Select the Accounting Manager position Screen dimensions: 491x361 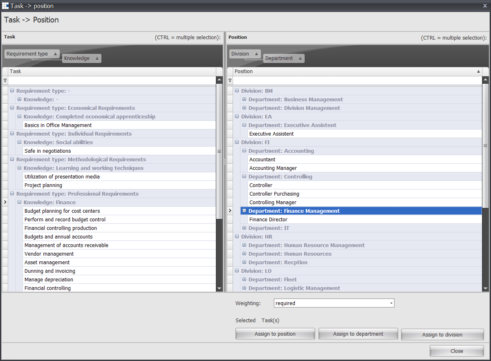[273, 168]
